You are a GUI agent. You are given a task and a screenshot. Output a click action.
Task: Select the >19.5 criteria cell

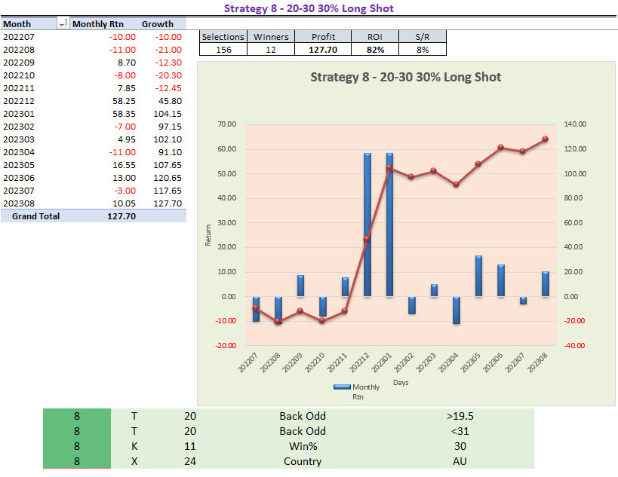(x=460, y=416)
